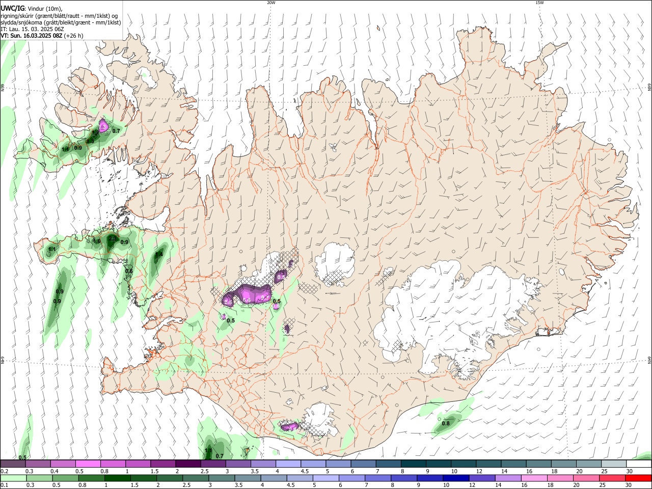The width and height of the screenshot is (652, 489).
Task: Click the bright pink 0.5 snow legend swatch
Action: point(88,464)
